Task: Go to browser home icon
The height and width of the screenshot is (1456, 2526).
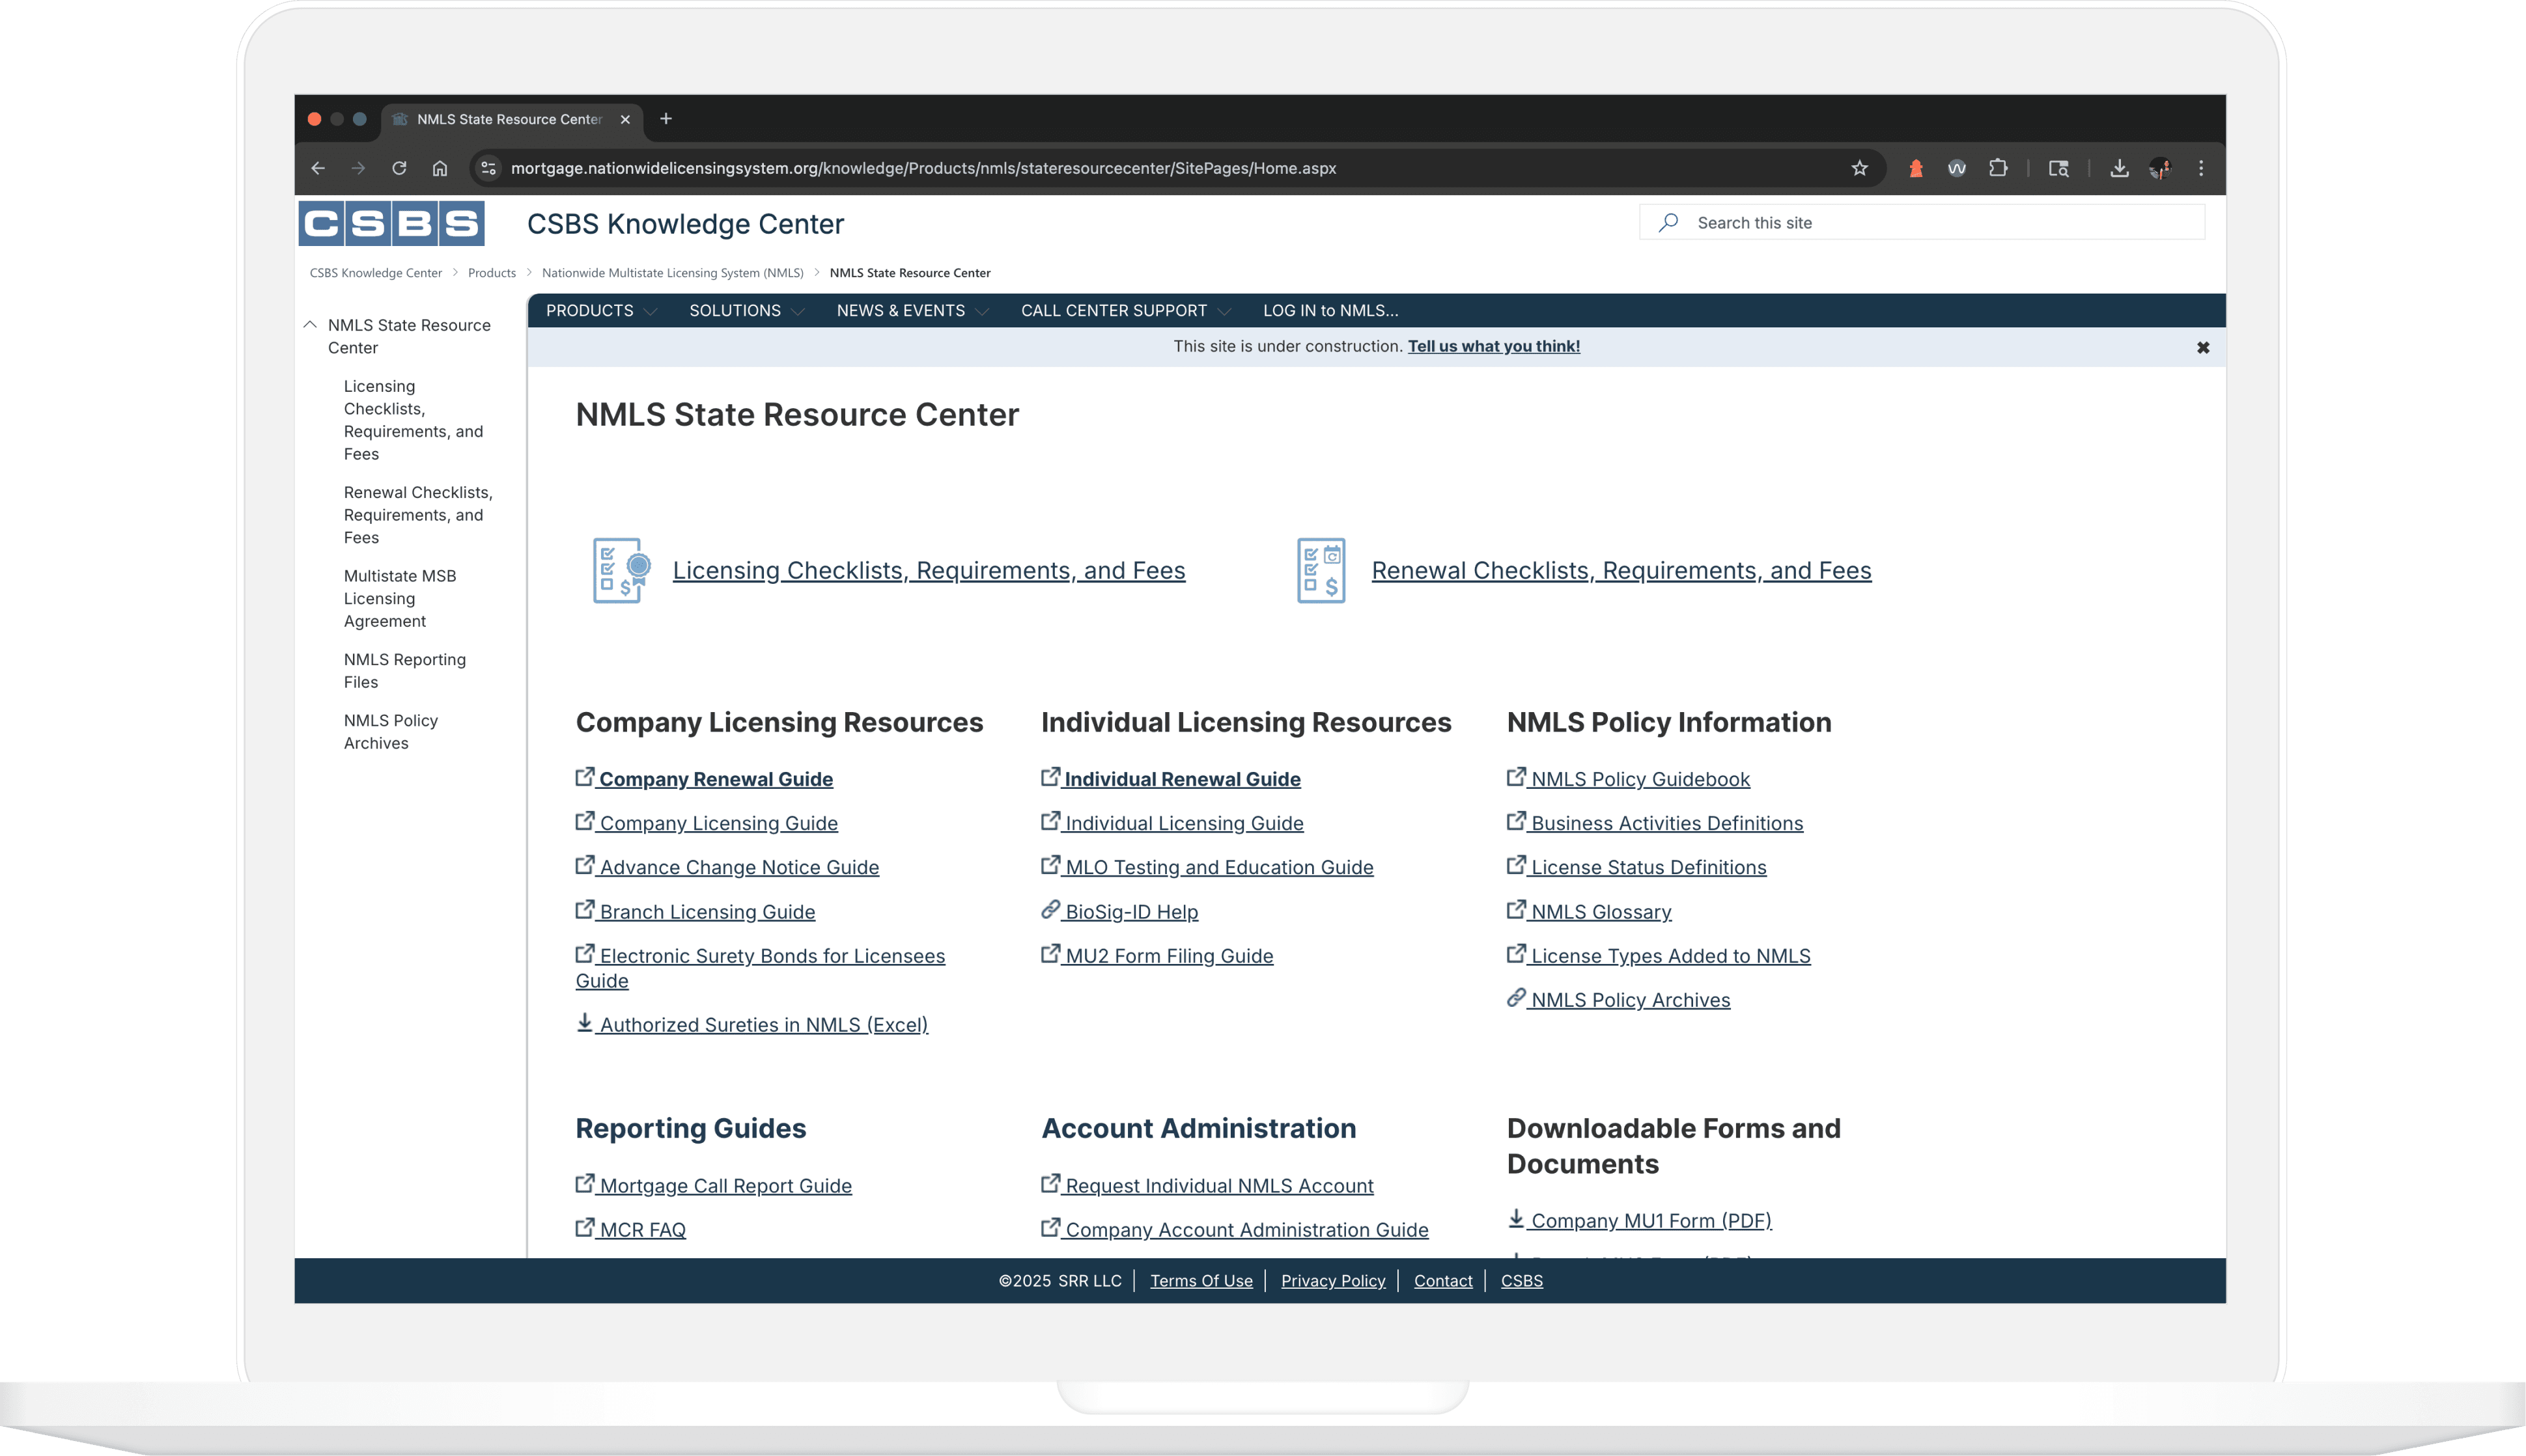Action: click(440, 168)
